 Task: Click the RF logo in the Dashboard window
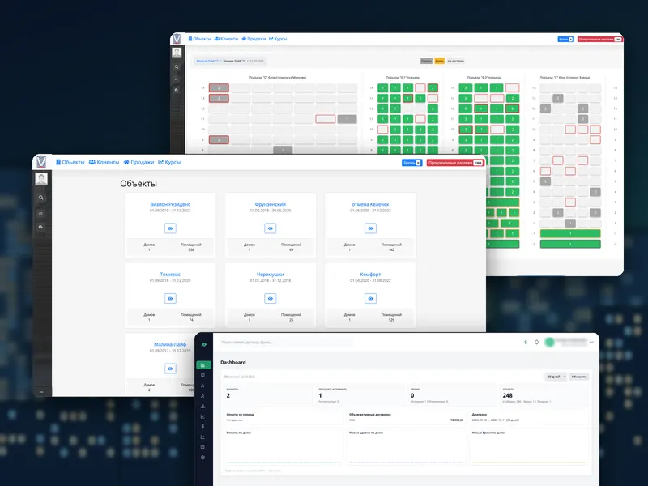click(x=204, y=345)
